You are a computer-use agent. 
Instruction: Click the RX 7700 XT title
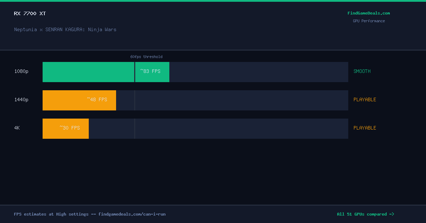pyautogui.click(x=30, y=13)
